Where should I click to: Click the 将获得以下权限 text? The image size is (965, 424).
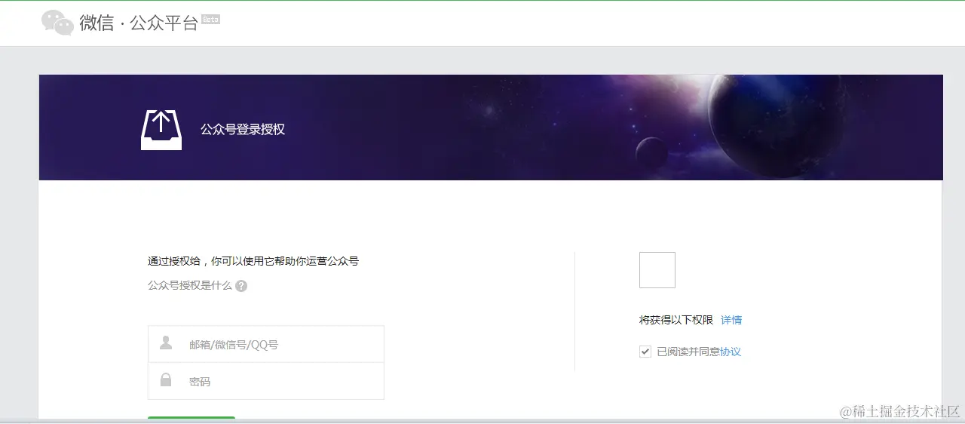tap(676, 320)
